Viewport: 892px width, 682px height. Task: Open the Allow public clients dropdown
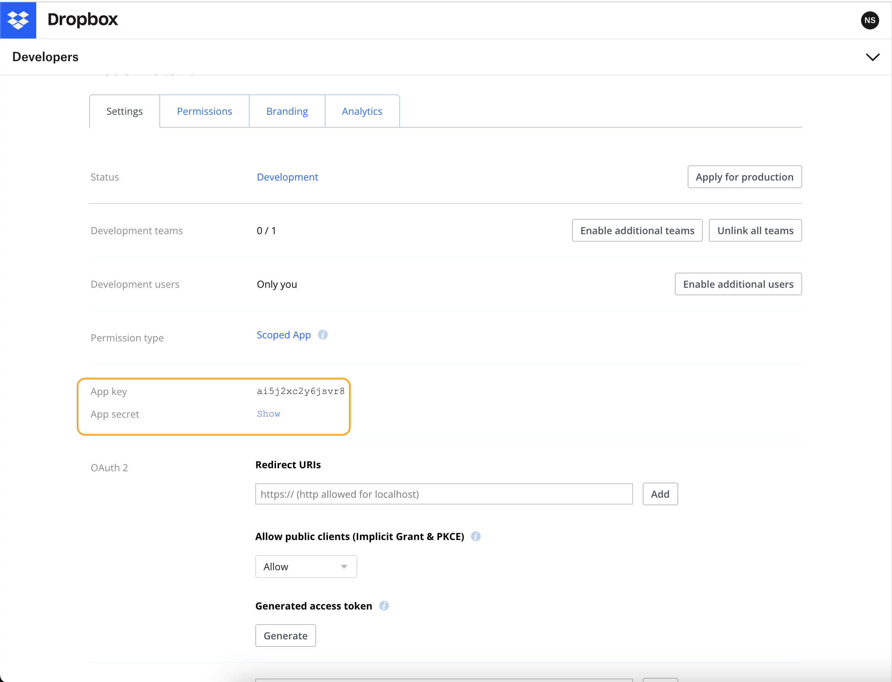point(306,566)
